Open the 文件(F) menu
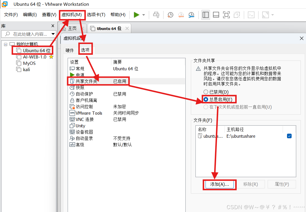The image size is (306, 212). pyautogui.click(x=11, y=15)
